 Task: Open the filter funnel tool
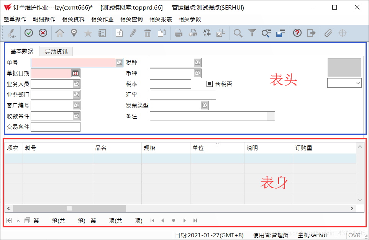coord(252,33)
